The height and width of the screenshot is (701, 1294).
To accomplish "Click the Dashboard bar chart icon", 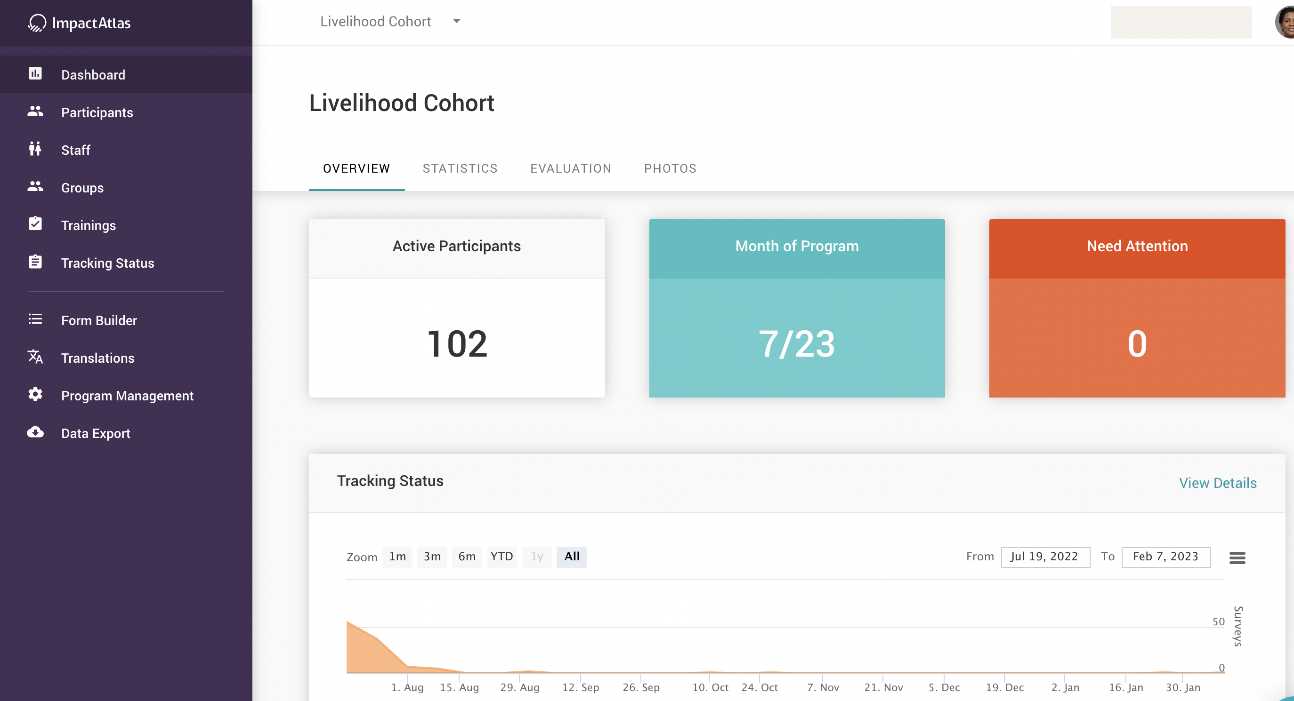I will click(35, 74).
